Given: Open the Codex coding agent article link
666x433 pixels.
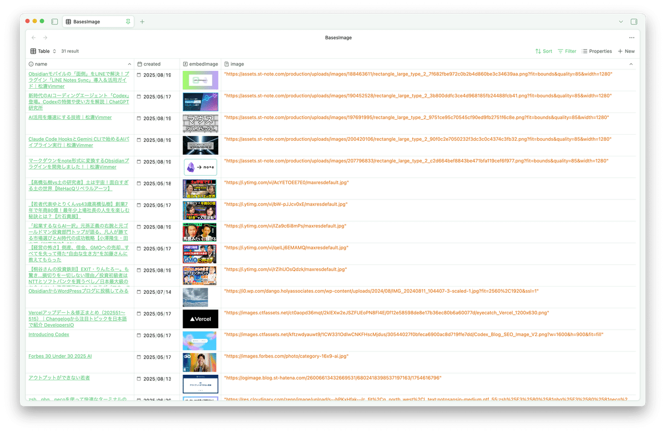Looking at the screenshot, I should [x=79, y=102].
